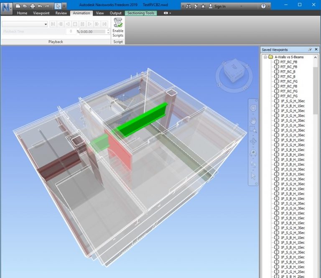The image size is (321, 278).
Task: Switch to the Viewpoint ribbon tab
Action: [x=41, y=13]
